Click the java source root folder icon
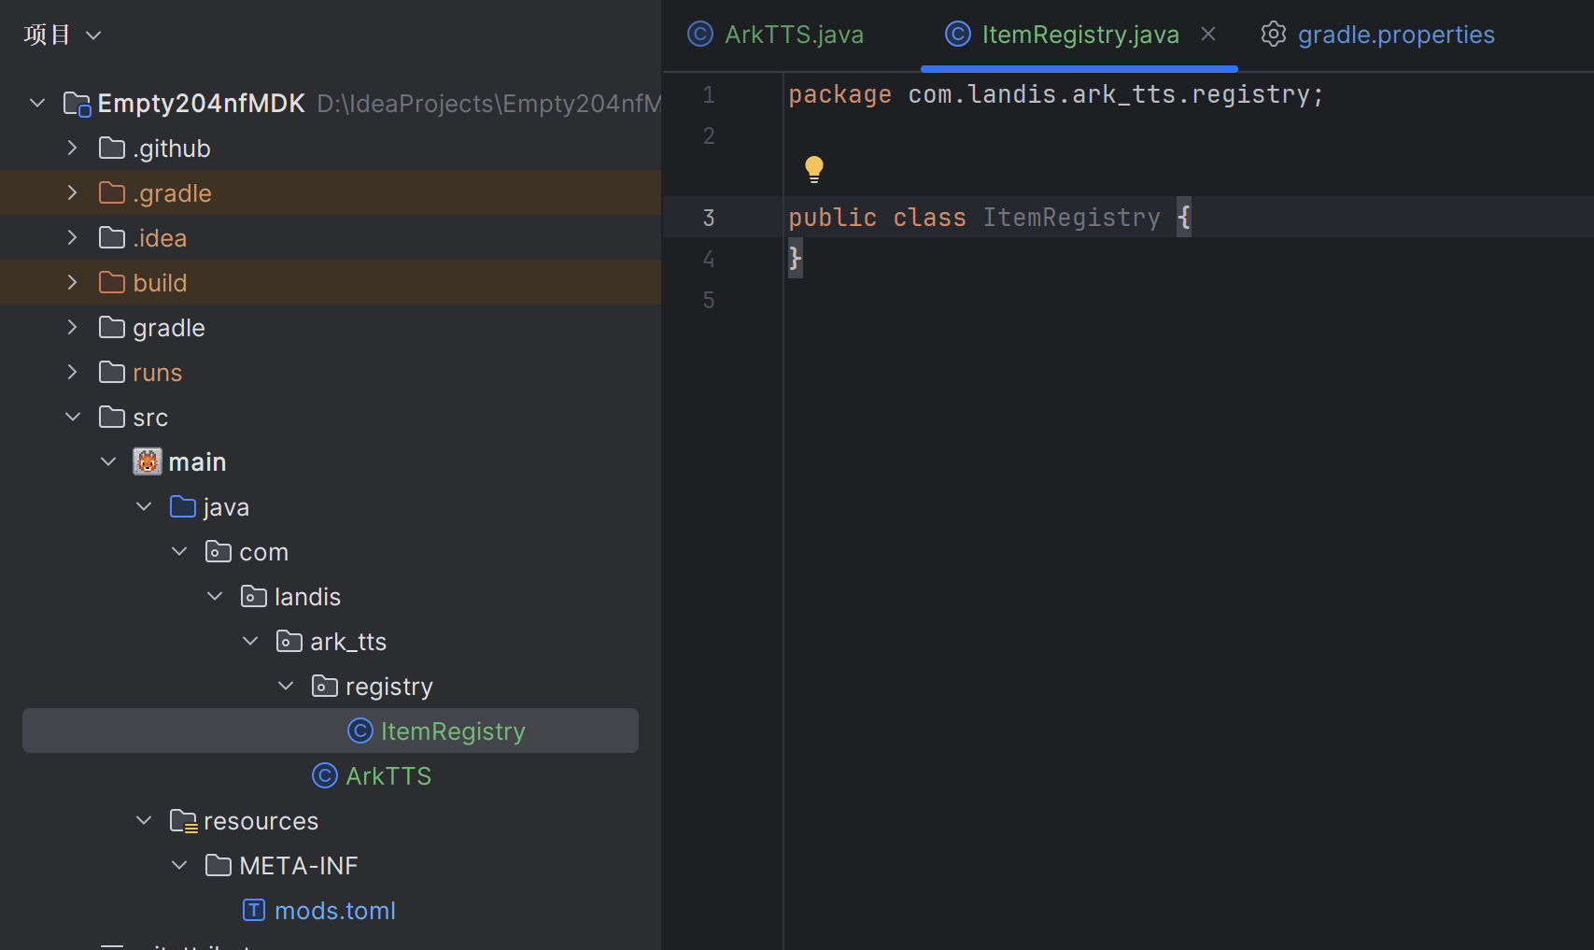Viewport: 1594px width, 950px height. 183,506
